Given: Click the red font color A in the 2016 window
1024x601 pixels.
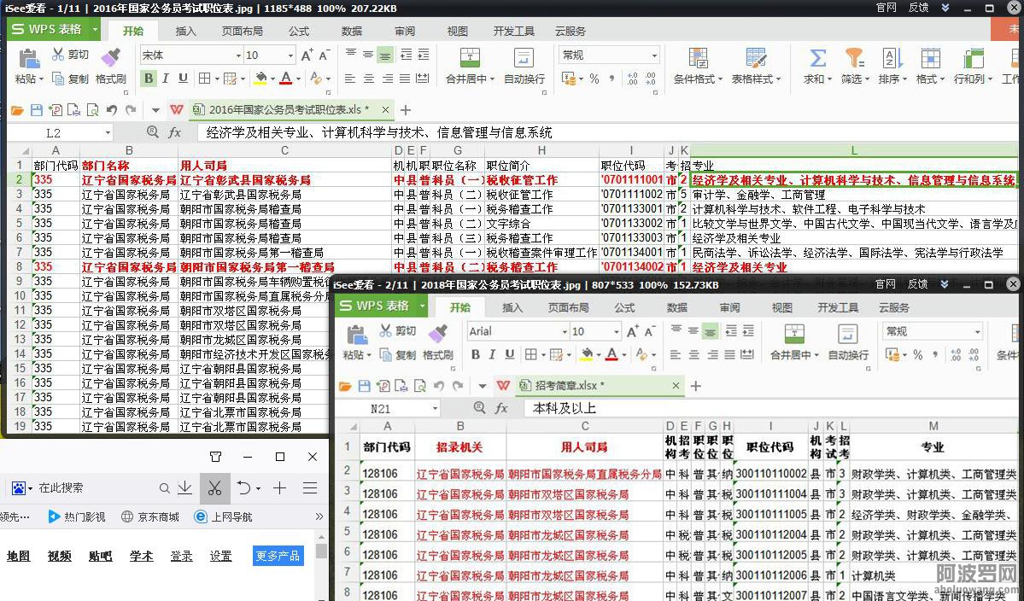Looking at the screenshot, I should 285,79.
